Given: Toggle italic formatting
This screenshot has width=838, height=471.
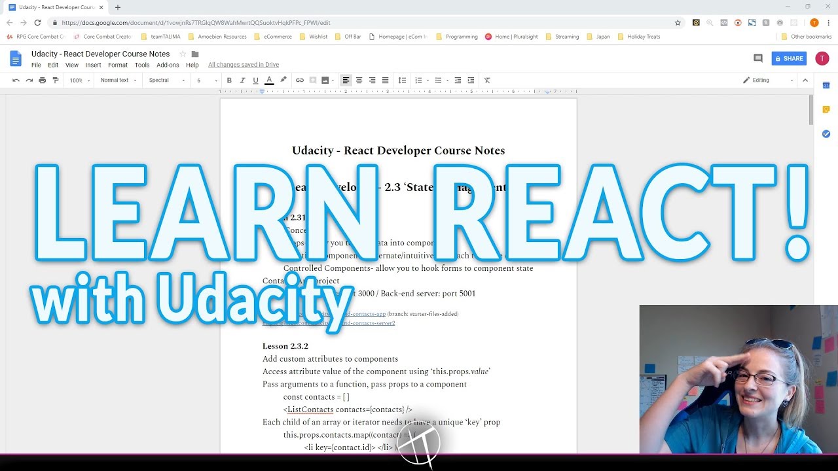Looking at the screenshot, I should tap(242, 80).
